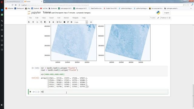Screen dimensions: 194x109
Task: Click the right satellite band plot
Action: pos(128,42)
